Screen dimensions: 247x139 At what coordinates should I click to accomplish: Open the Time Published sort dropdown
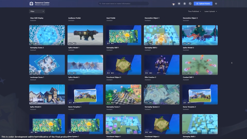194,11
